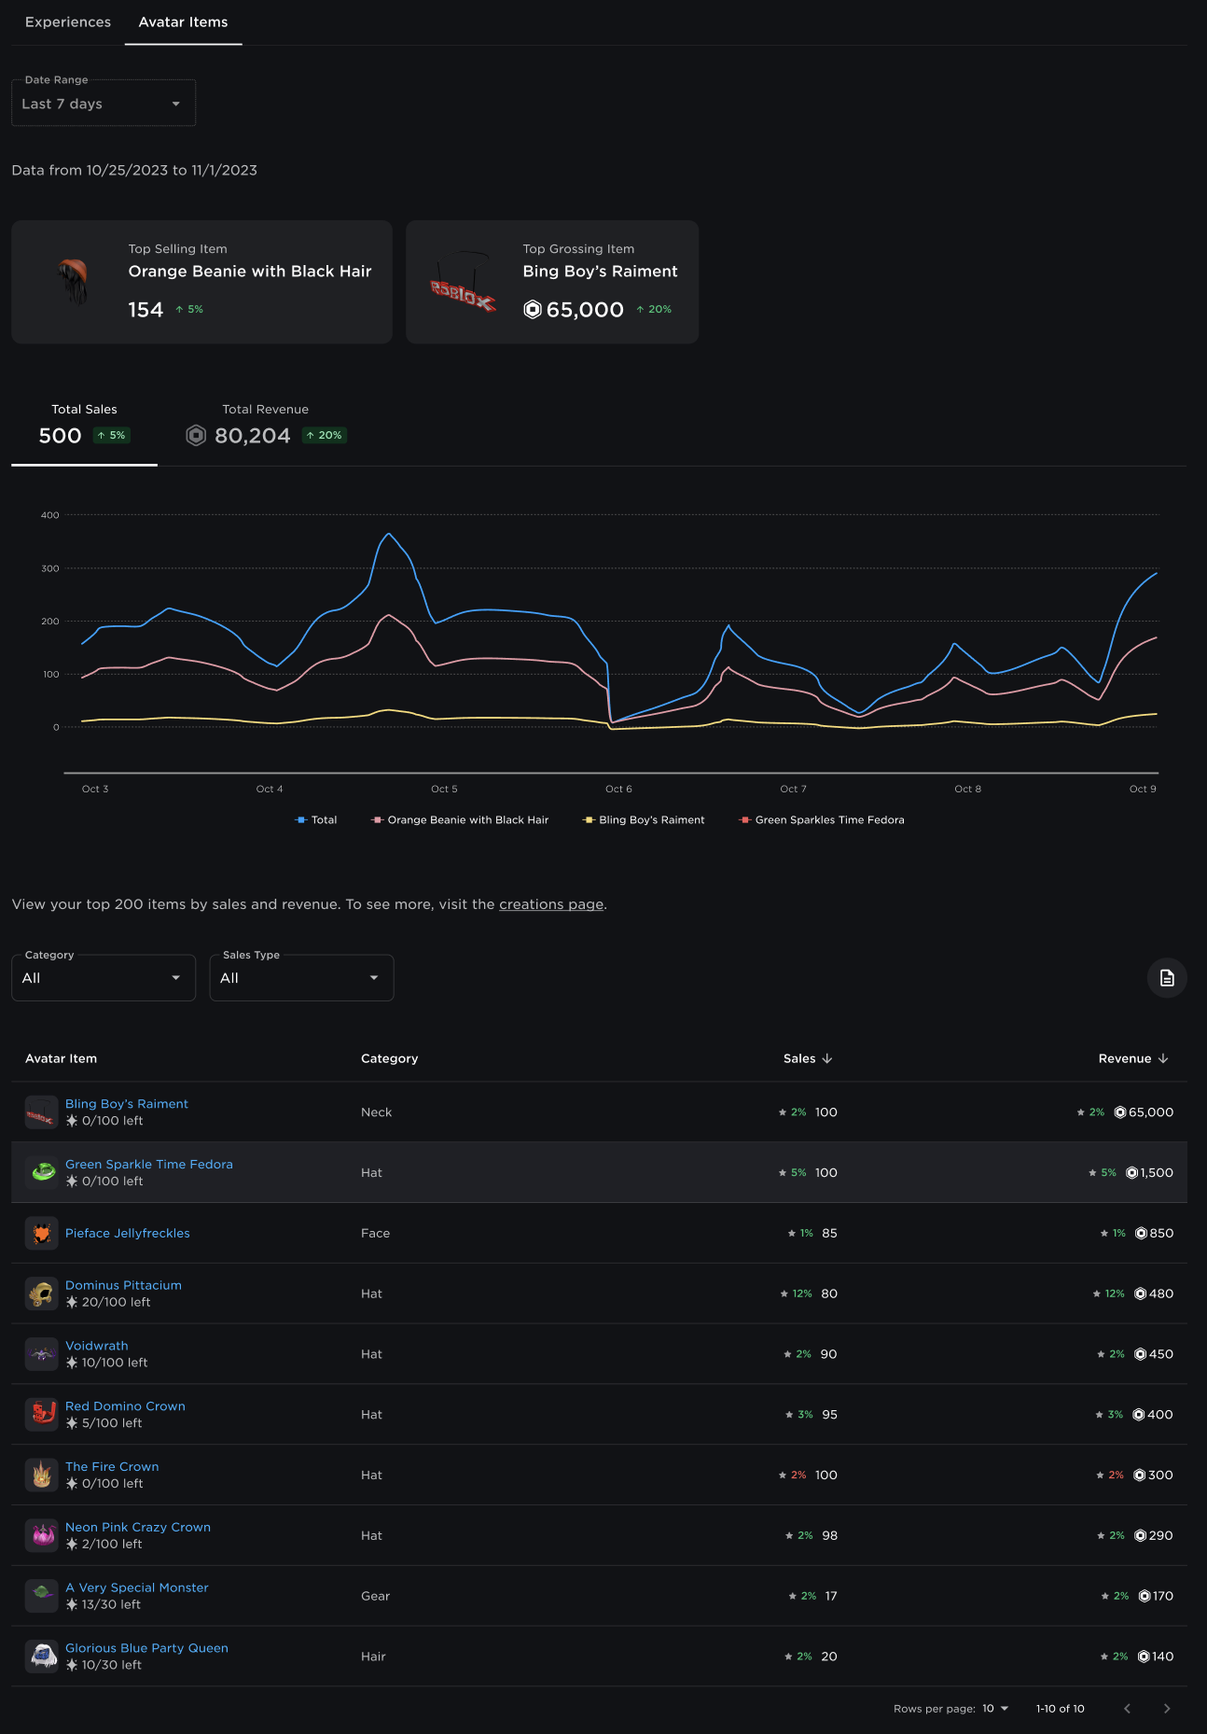Open the Date Range dropdown
The height and width of the screenshot is (1734, 1207).
click(103, 104)
